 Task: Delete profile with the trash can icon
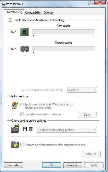(31, 129)
